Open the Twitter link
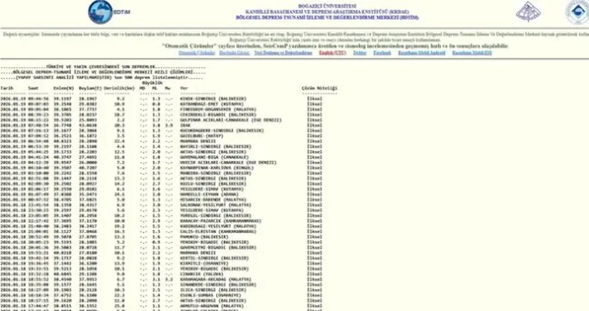The width and height of the screenshot is (589, 311). (359, 53)
